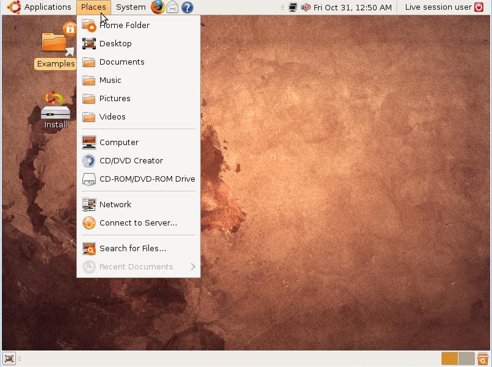Click the Music folder icon in menu
This screenshot has height=367, width=492.
coord(89,80)
